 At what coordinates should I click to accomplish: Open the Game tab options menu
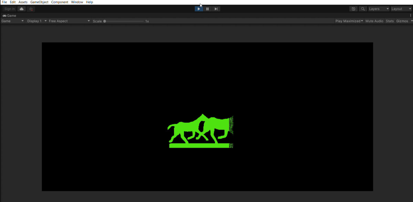[x=411, y=15]
